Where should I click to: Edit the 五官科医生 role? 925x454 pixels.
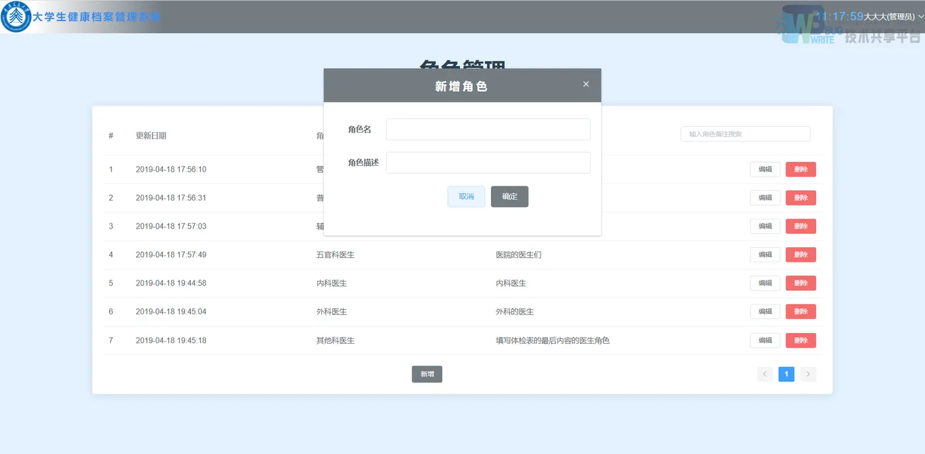(x=765, y=255)
